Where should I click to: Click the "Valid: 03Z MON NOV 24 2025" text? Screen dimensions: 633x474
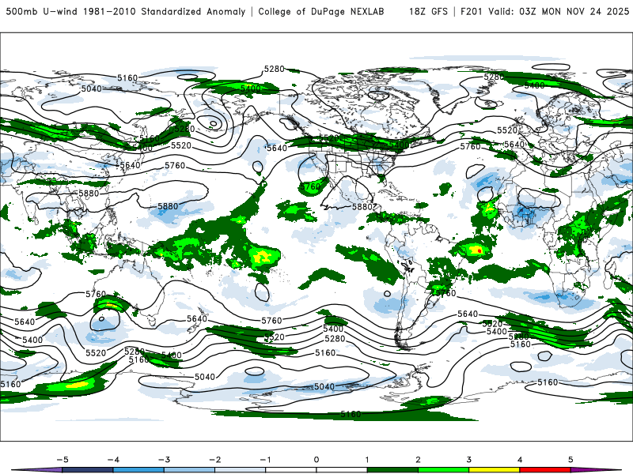[x=559, y=11]
